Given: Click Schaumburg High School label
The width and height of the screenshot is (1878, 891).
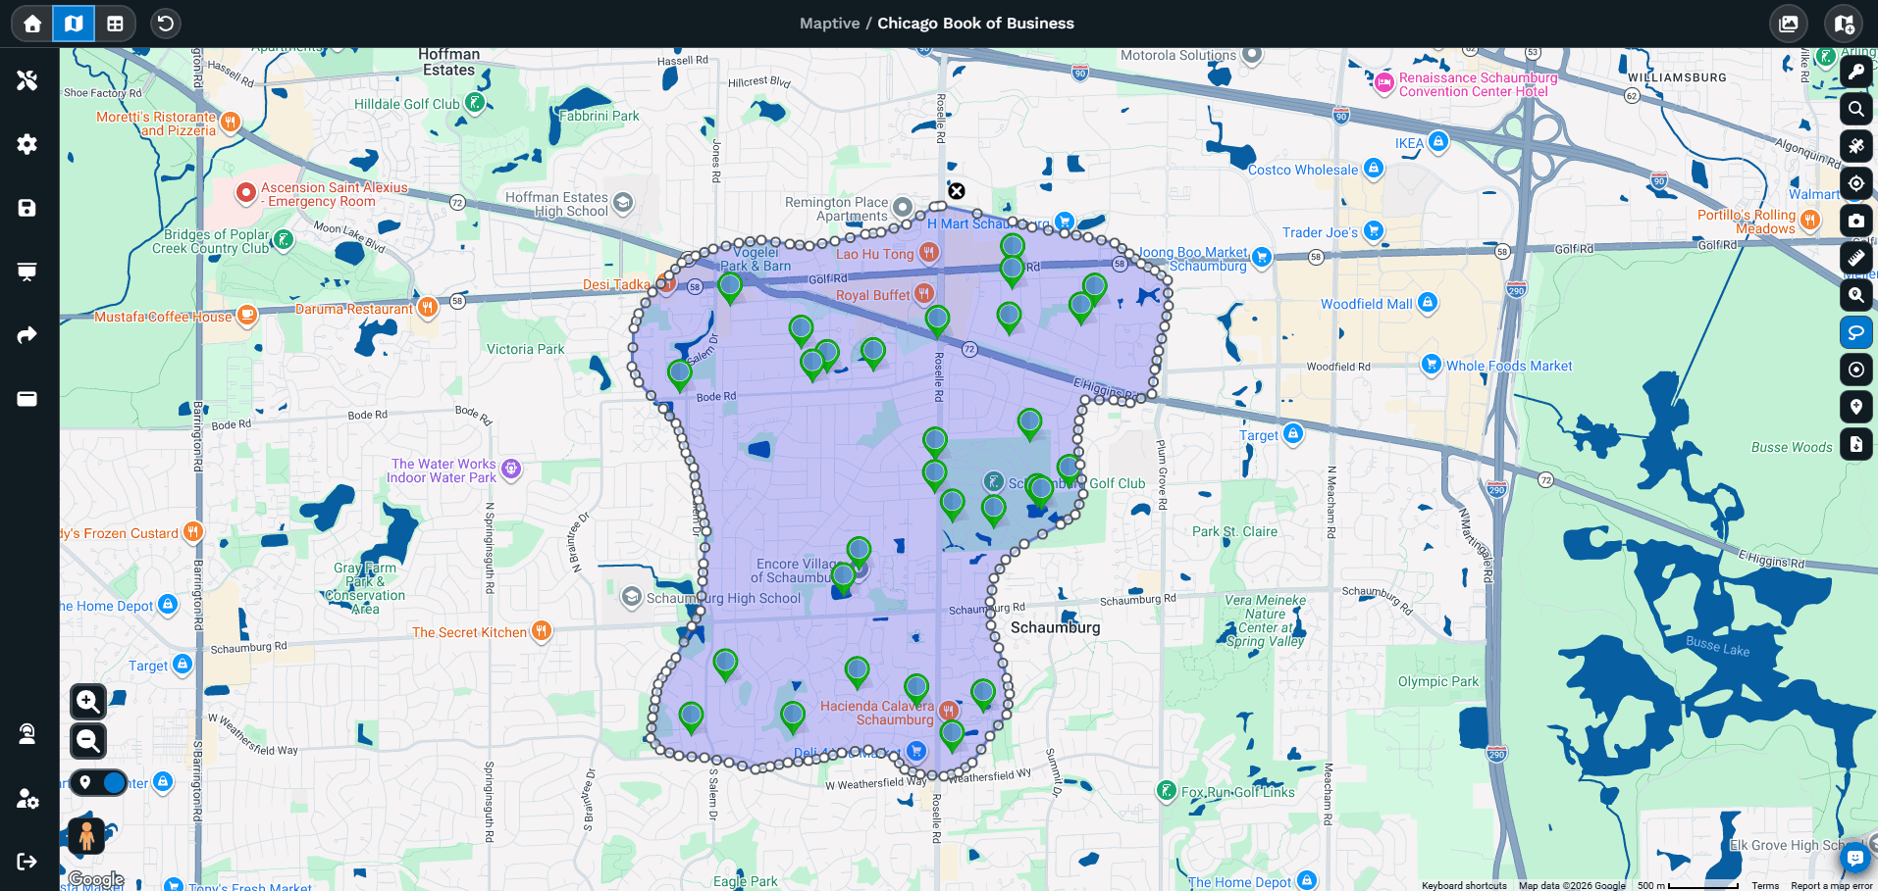Looking at the screenshot, I should pyautogui.click(x=723, y=598).
